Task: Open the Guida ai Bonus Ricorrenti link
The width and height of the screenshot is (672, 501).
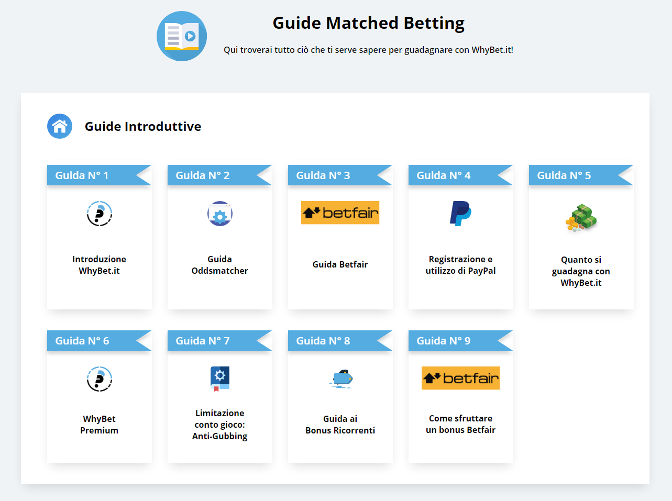Action: tap(340, 425)
